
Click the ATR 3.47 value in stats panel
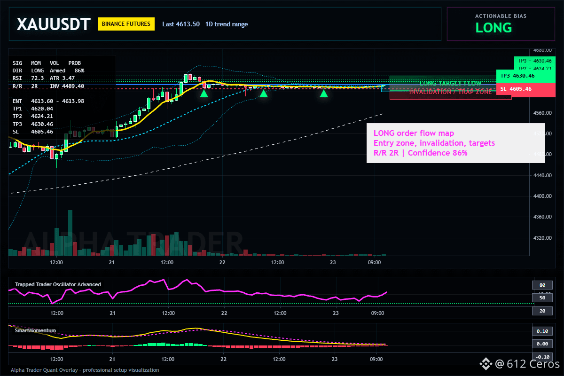pos(63,78)
